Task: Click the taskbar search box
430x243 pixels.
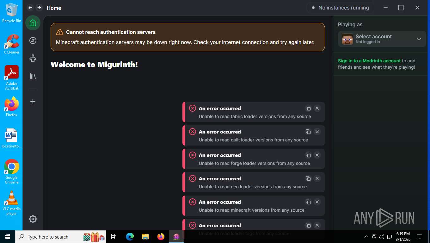Action: [61, 237]
